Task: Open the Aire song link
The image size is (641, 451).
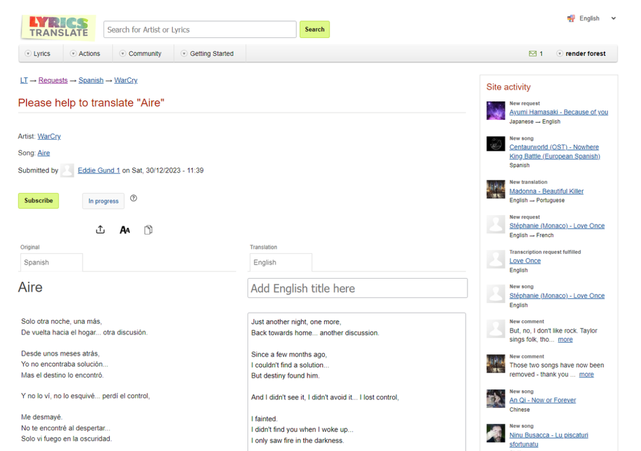Action: [x=44, y=153]
